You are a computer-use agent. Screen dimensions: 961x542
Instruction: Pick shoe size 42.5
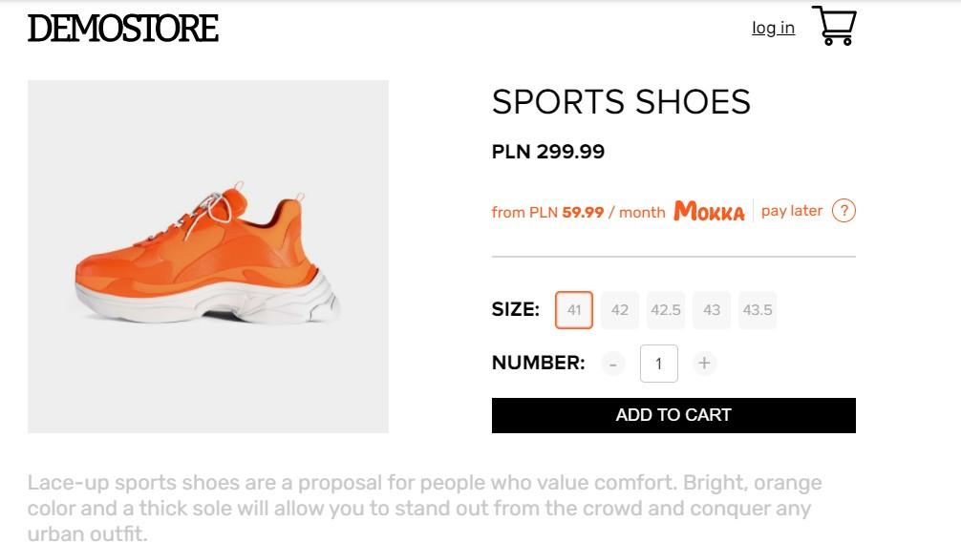pos(666,310)
